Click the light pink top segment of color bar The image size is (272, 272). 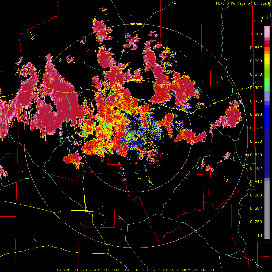tap(267, 32)
